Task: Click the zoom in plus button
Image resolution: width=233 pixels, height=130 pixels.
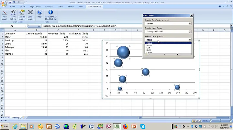Action: [x=231, y=121]
